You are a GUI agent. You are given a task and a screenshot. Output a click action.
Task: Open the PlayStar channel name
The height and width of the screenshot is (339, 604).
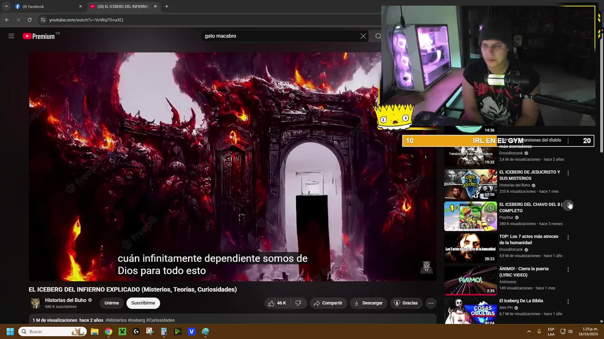506,218
